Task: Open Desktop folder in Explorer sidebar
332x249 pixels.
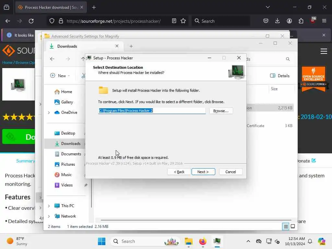Action: coord(65,133)
